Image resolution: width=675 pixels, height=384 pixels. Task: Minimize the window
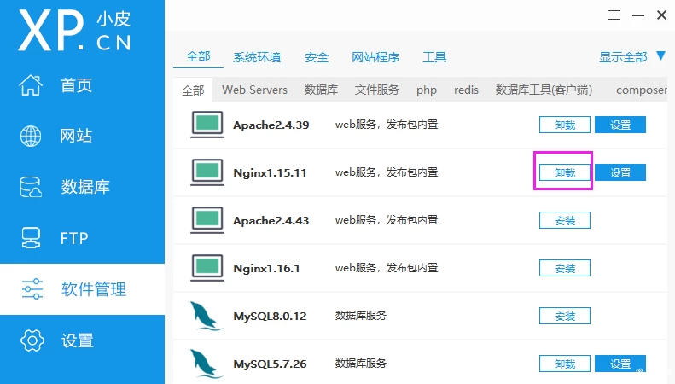(x=638, y=15)
